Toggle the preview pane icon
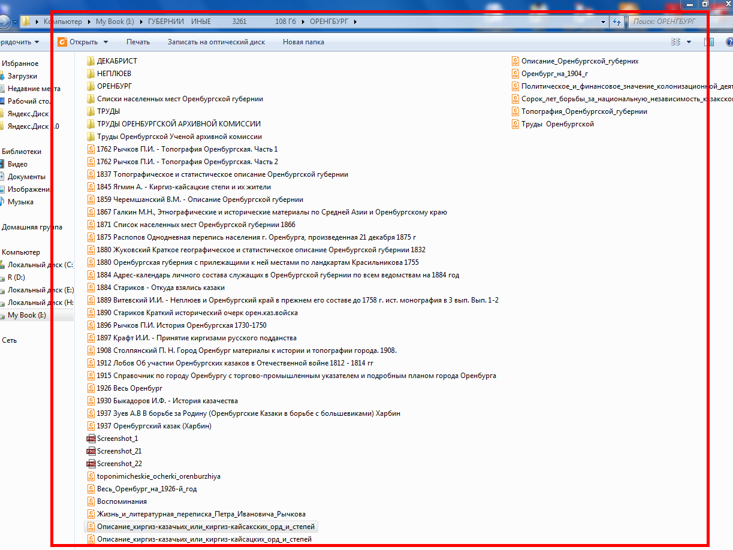 [709, 42]
